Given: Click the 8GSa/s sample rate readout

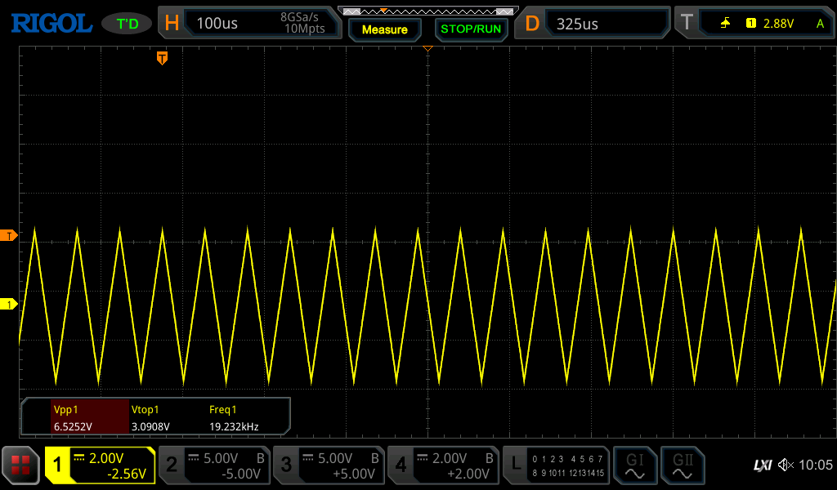Looking at the screenshot, I should [299, 17].
